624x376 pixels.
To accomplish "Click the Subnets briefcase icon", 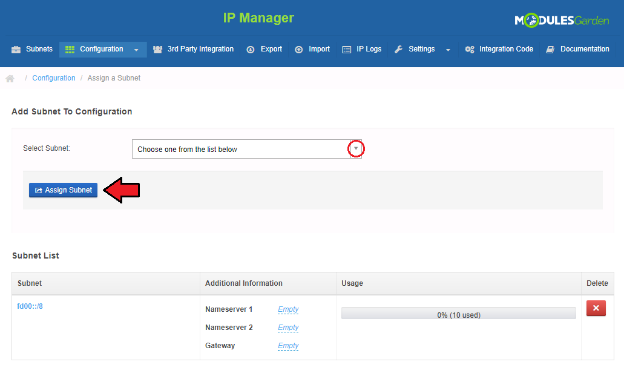I will pyautogui.click(x=16, y=50).
